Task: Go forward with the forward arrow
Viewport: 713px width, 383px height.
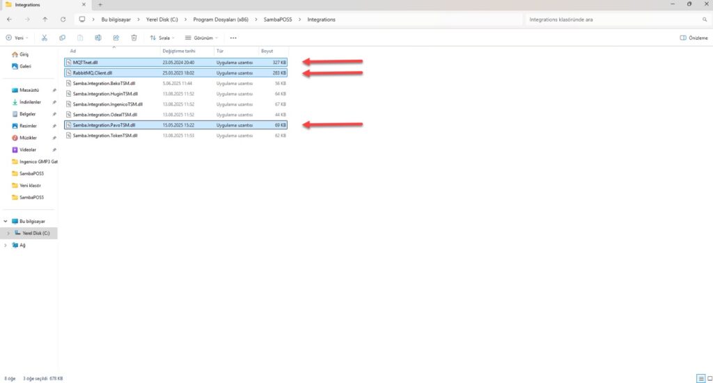Action: (27, 19)
